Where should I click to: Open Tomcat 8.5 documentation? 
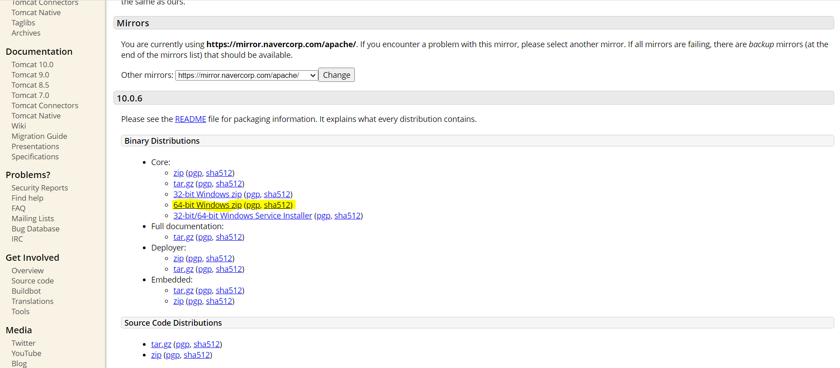click(x=30, y=85)
